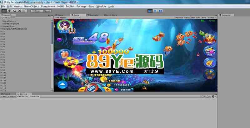250x128 pixels.
Task: Select the Rotate tool in the toolbar
Action: (14, 11)
